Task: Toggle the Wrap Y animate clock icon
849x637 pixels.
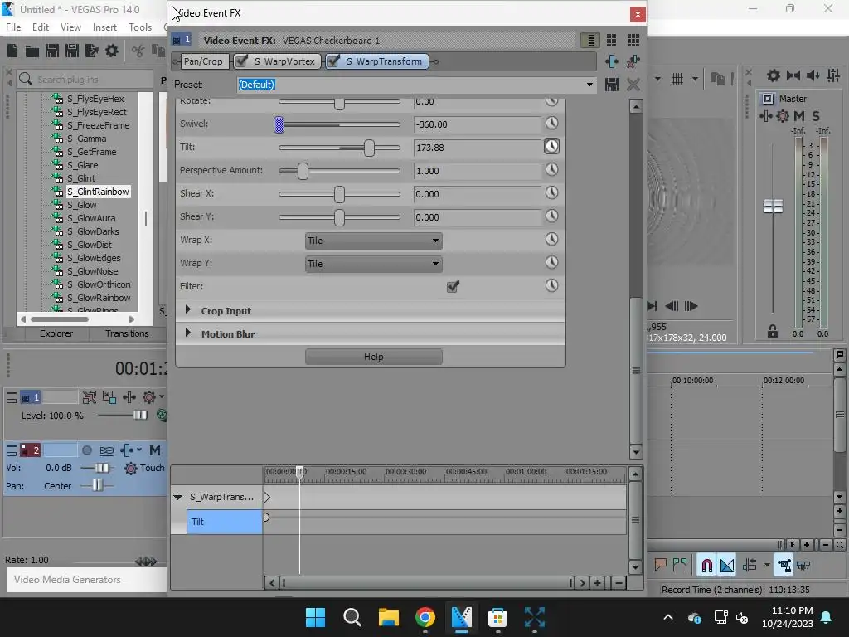Action: 551,262
